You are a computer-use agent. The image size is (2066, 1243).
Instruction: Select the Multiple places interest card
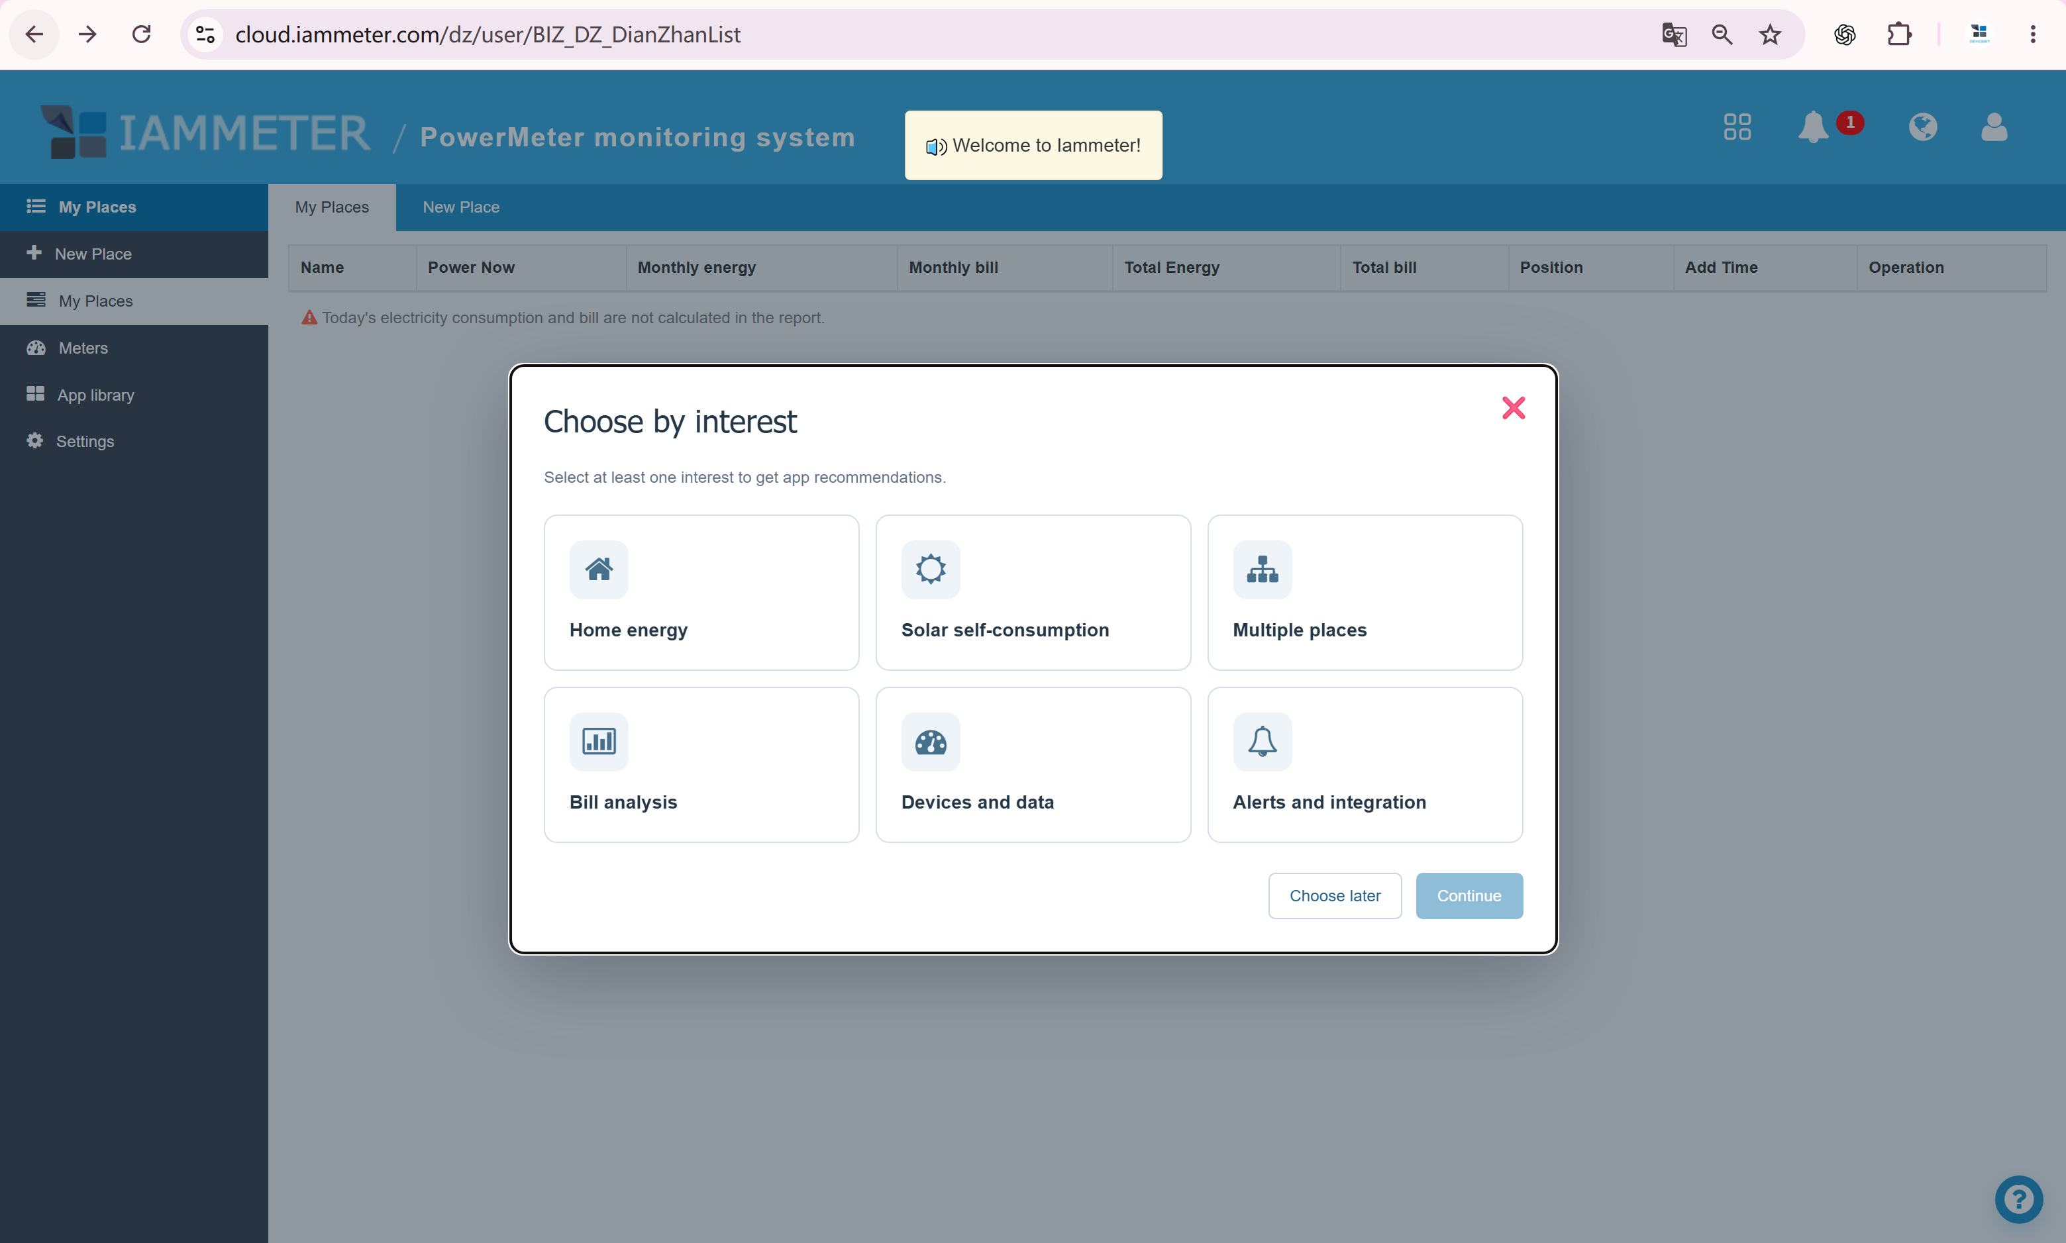click(1365, 592)
